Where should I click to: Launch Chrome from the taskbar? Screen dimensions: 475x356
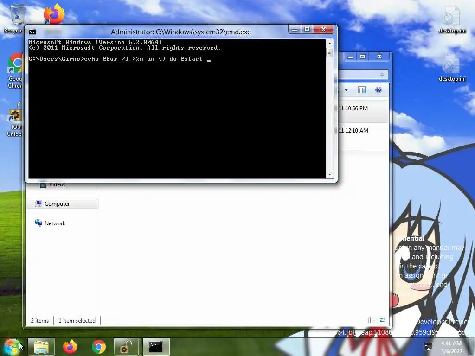[x=98, y=347]
